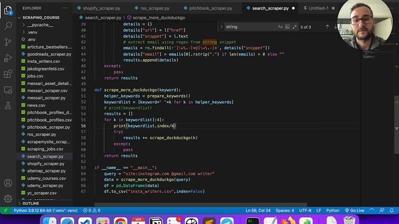The width and height of the screenshot is (399, 224).
Task: Open the Search view in activity bar
Action: 8,26
